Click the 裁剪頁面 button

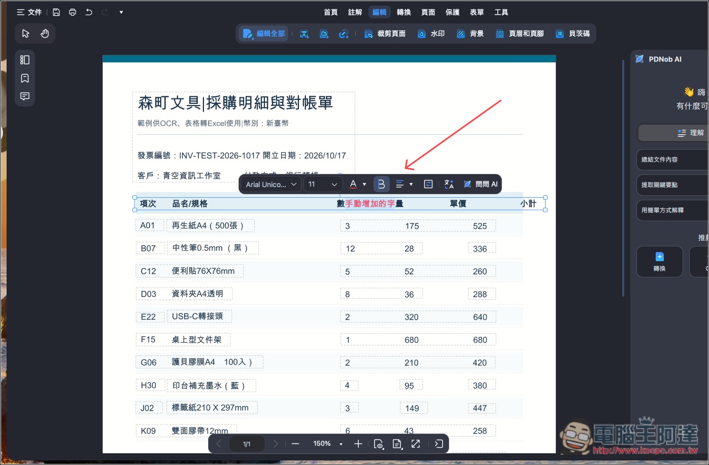[385, 34]
